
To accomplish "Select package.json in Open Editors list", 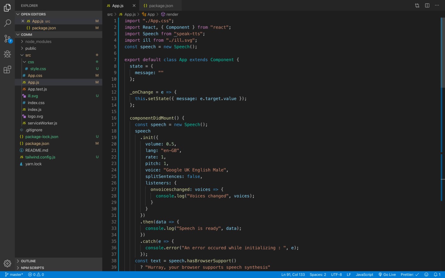I will (58, 28).
